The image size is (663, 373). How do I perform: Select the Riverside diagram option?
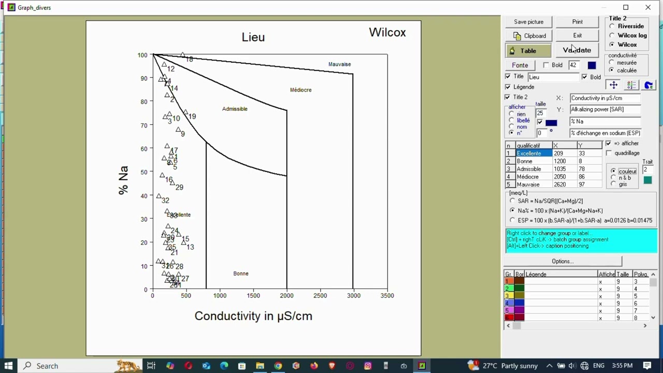612,26
